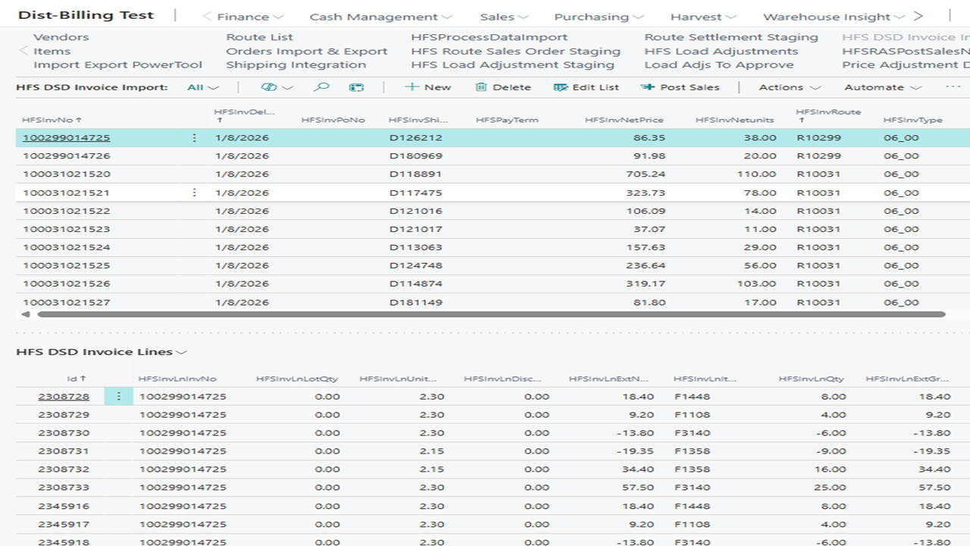Open row menu for invoice 100299014725
This screenshot has height=546, width=970.
194,138
